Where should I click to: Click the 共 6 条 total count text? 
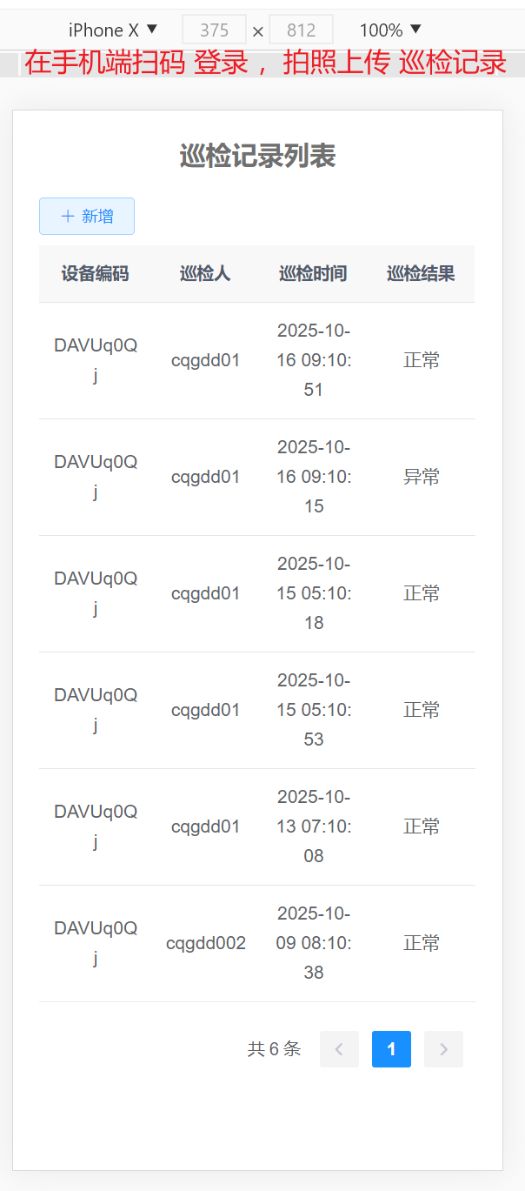click(x=274, y=1049)
